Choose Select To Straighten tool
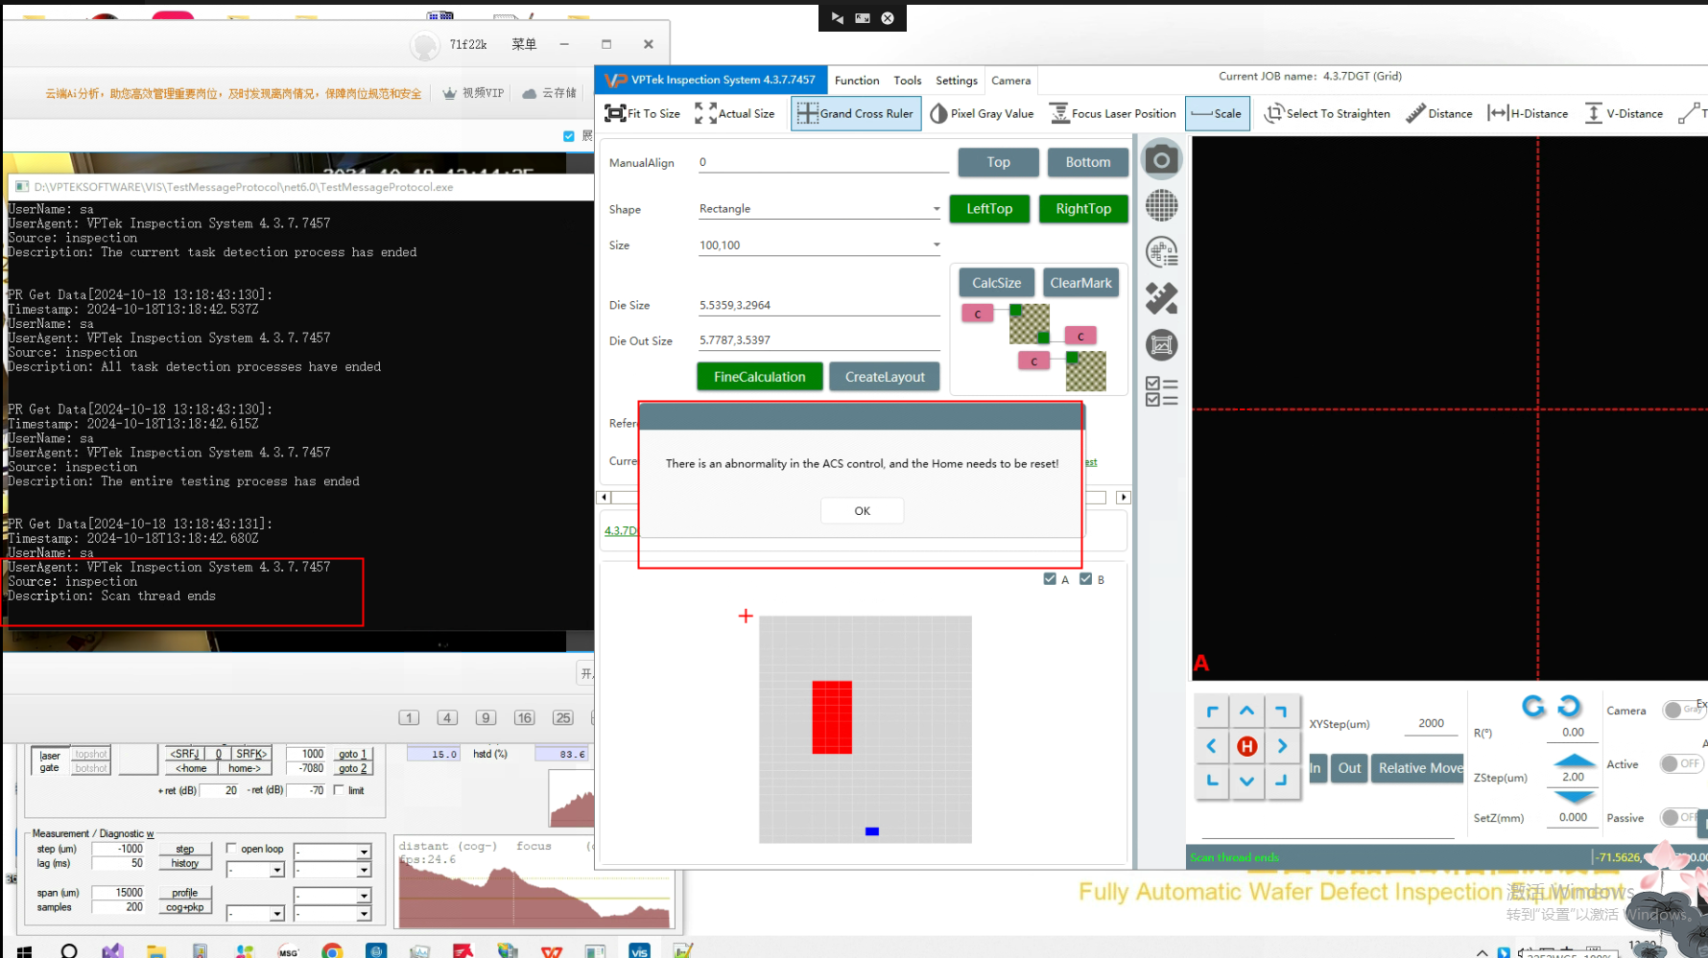 [x=1327, y=113]
